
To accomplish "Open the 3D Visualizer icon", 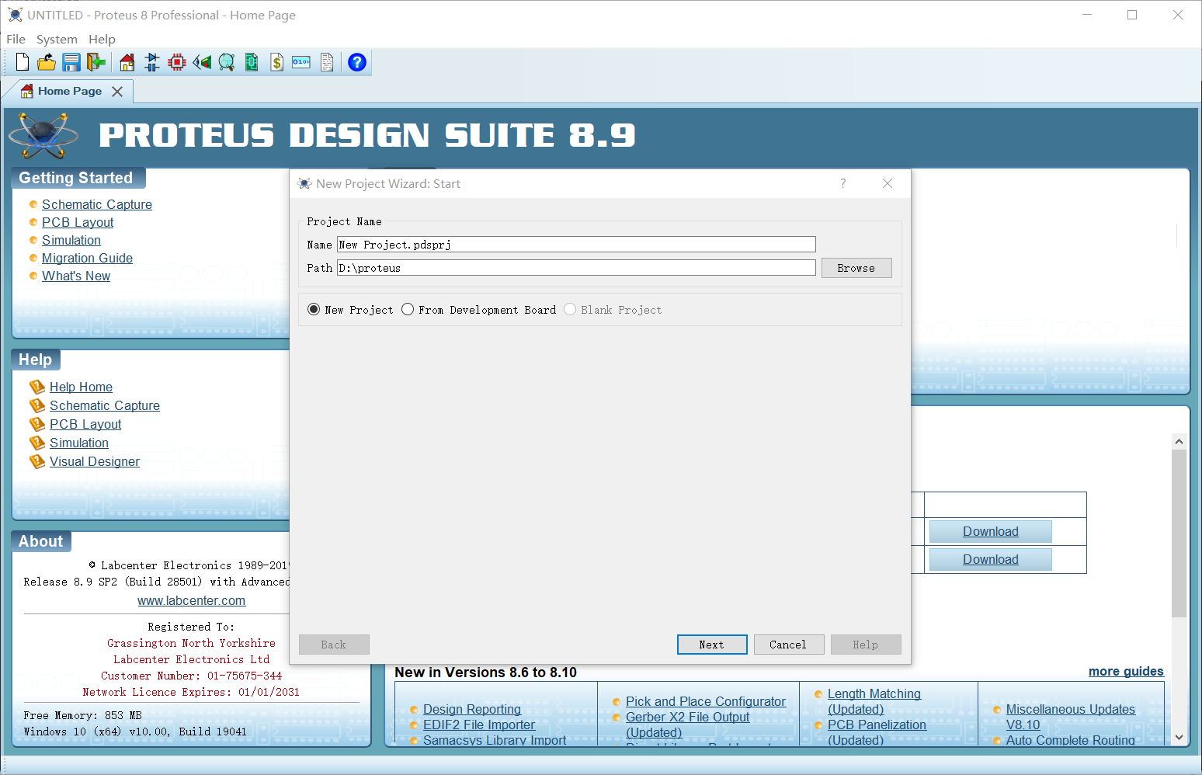I will coord(202,62).
